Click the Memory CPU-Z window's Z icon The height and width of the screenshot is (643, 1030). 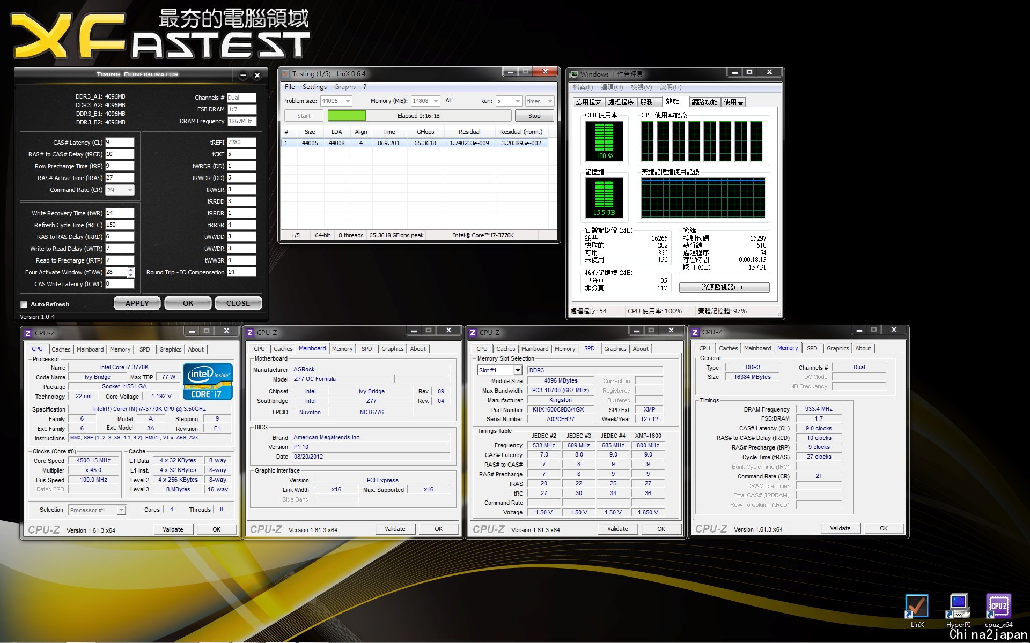(x=695, y=332)
